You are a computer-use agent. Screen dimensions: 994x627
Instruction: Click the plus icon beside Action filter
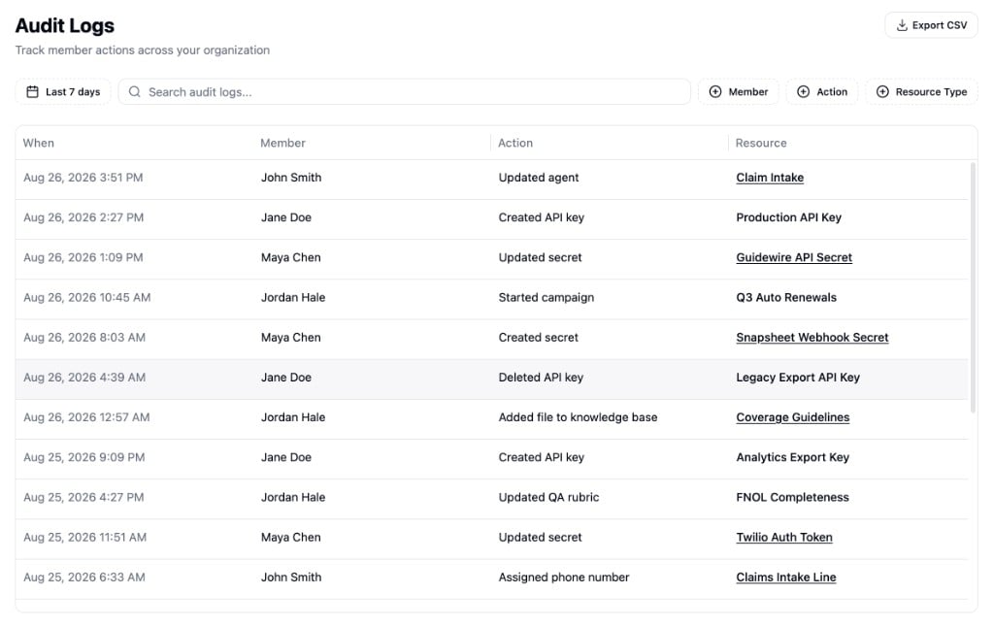803,92
